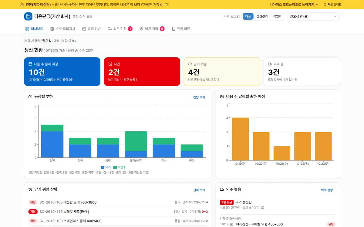This screenshot has width=364, height=227.
Task: Click the 지연 badge on SO-2610-116 row
Action: (x=33, y=212)
